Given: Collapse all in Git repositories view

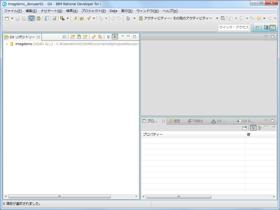Looking at the screenshot, I should point(65,37).
